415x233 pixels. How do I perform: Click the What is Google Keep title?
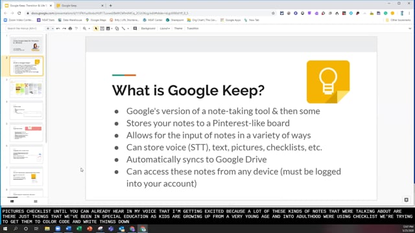[x=188, y=91]
